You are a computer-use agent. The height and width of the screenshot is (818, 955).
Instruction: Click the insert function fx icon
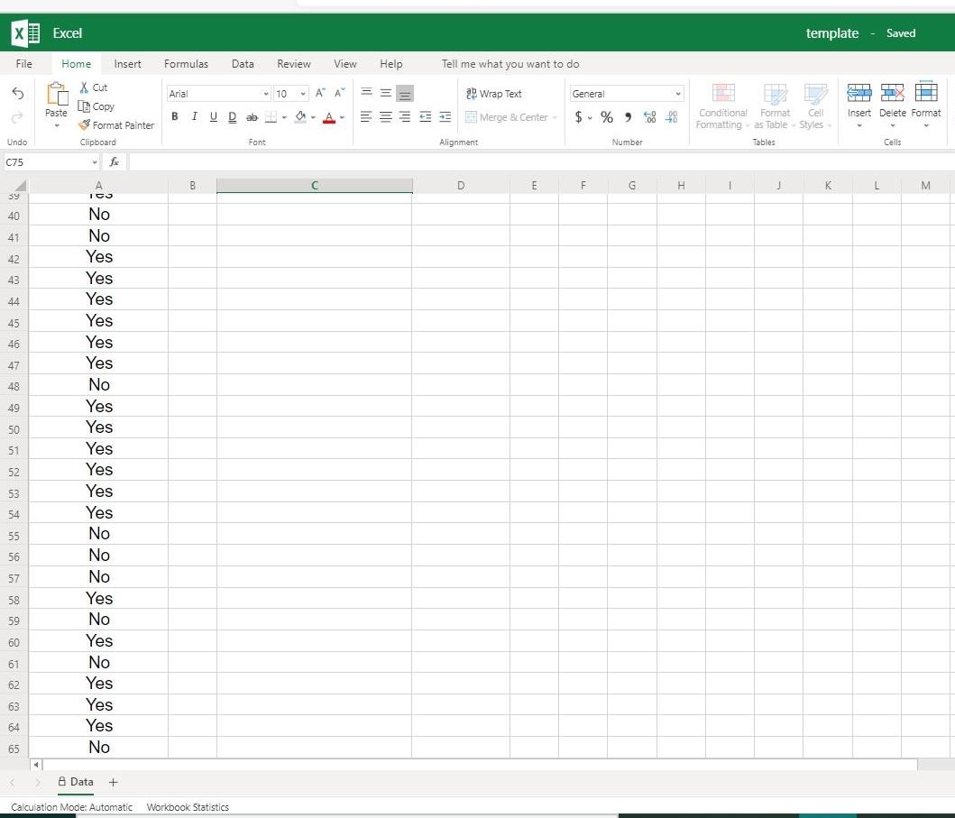[114, 162]
